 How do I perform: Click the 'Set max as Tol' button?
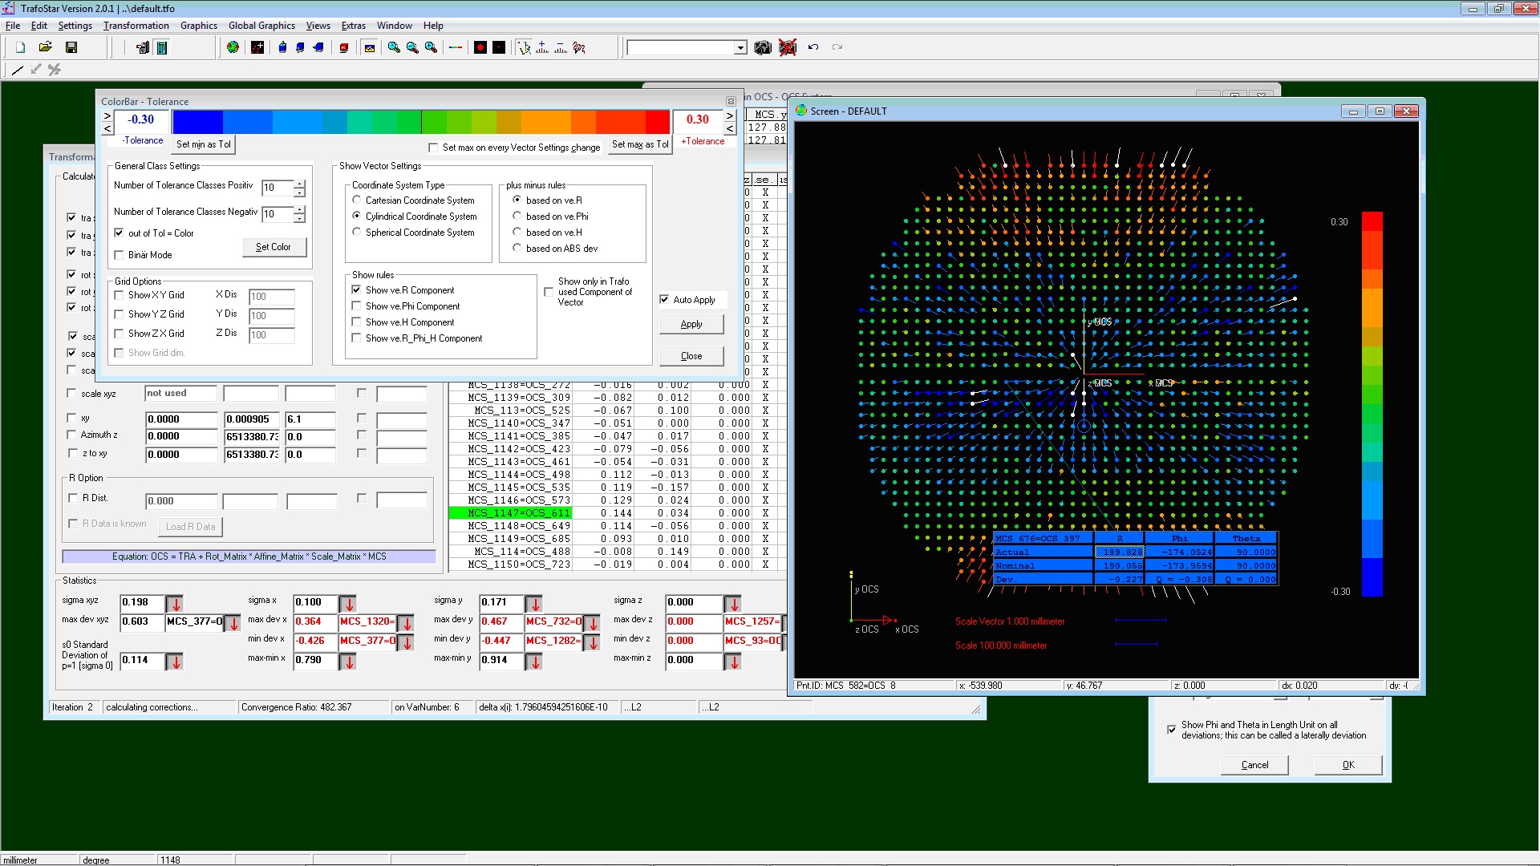click(x=639, y=145)
